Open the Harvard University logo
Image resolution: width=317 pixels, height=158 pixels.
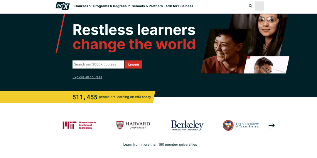[x=133, y=125]
